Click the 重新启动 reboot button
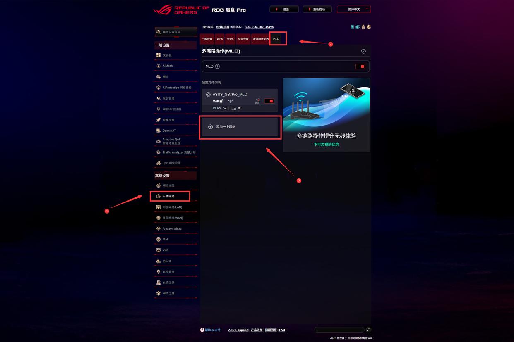Screen dimensions: 514x342 click(317, 9)
